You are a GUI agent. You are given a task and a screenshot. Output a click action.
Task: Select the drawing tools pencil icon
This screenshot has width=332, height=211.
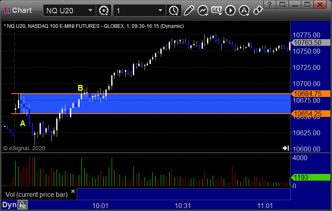189,10
